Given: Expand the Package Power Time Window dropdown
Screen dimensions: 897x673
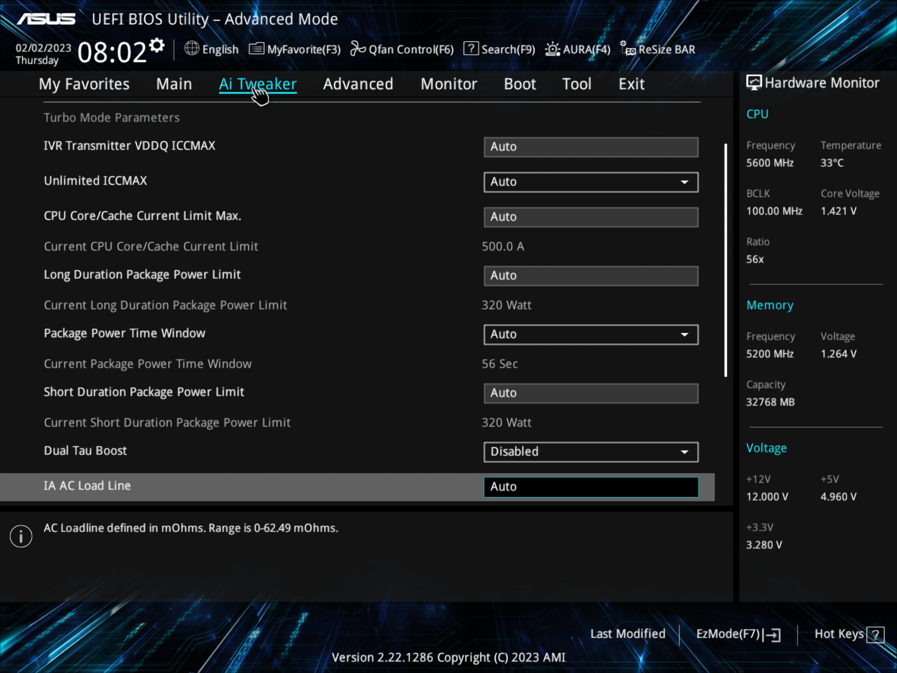Looking at the screenshot, I should coord(591,335).
